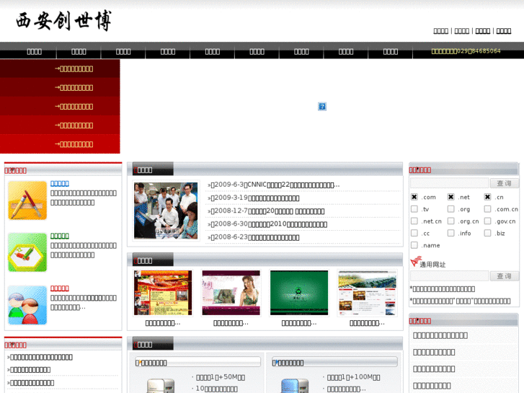The height and width of the screenshot is (393, 524).
Task: Click the 查询 button beside the domain search field
Action: [x=505, y=183]
